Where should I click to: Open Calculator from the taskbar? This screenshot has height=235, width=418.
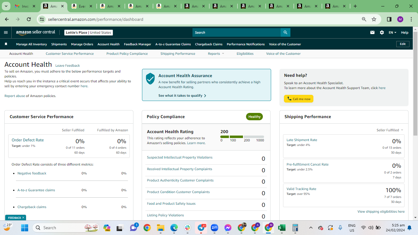[295, 228]
